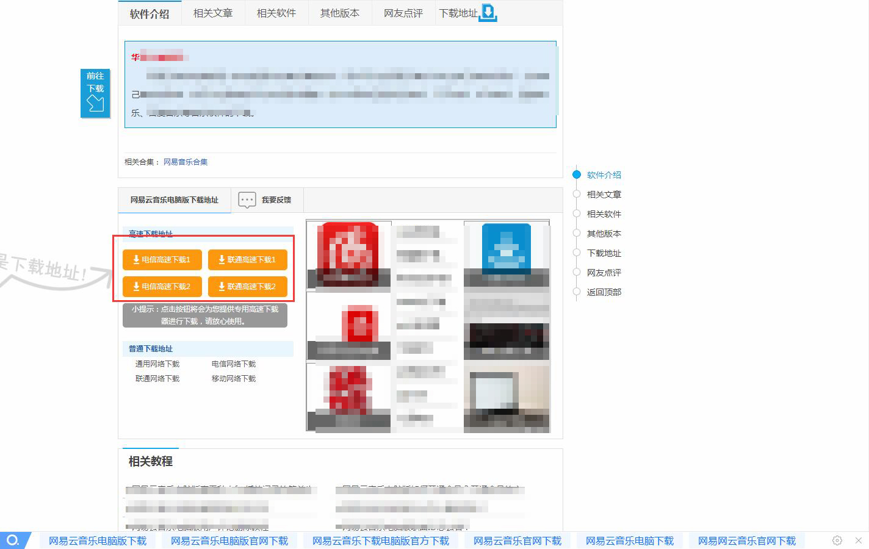Click 网易云音乐电脑版下载 suggestion
The height and width of the screenshot is (549, 869).
(x=98, y=541)
